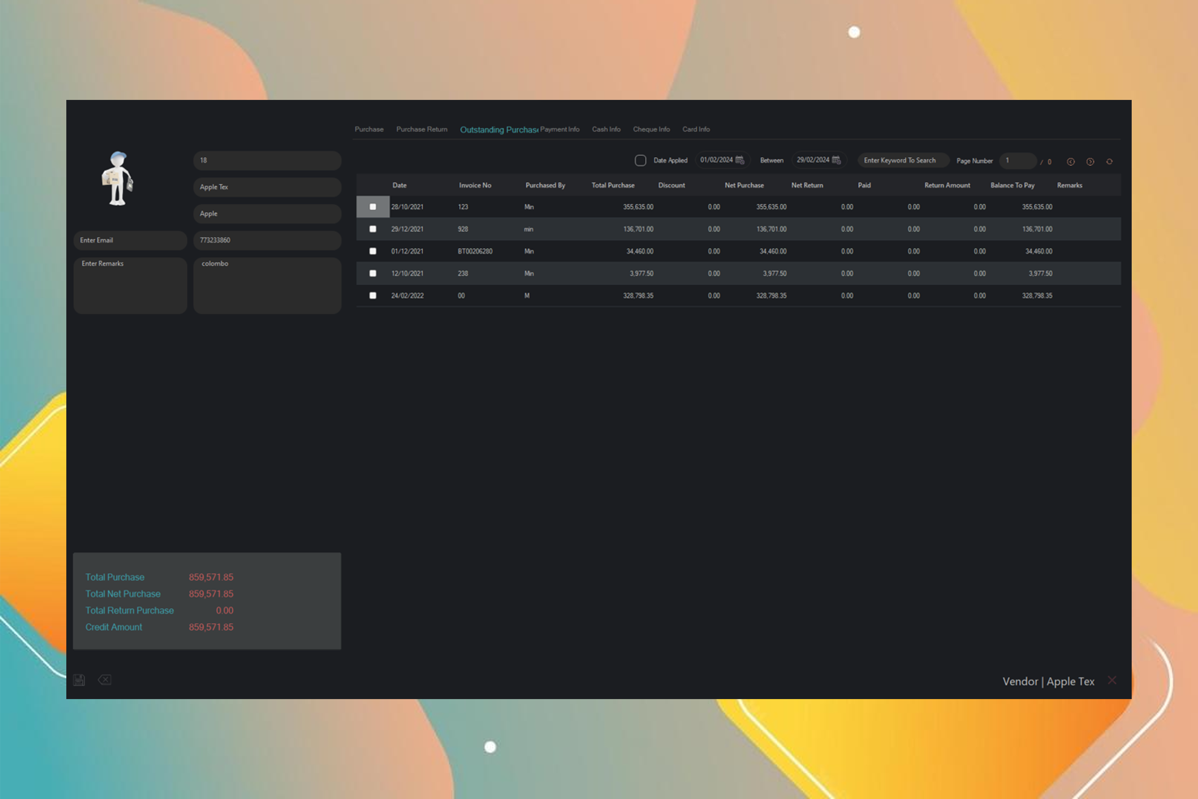
Task: Switch to the Purchase Return tab
Action: coord(422,130)
